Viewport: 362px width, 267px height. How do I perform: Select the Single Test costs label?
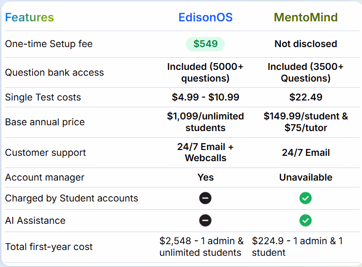[x=43, y=97]
